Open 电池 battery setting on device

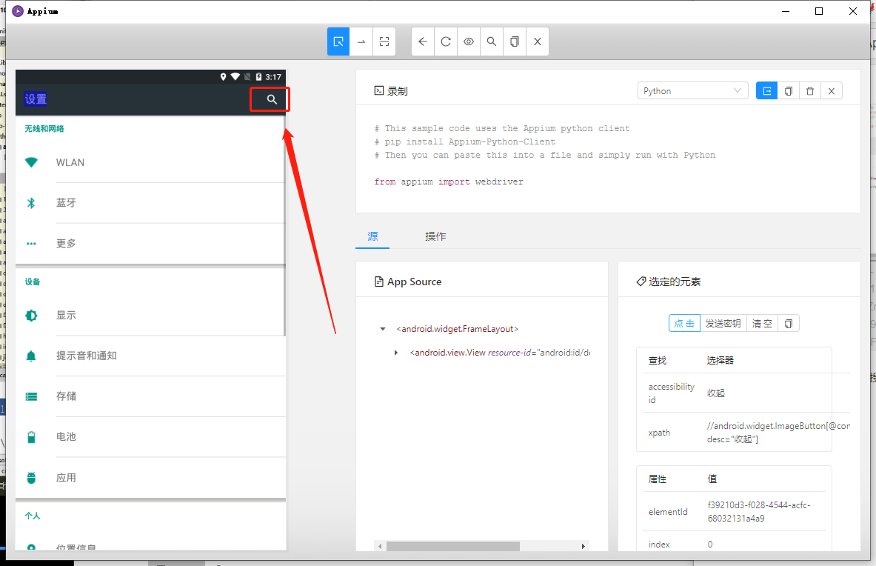click(x=151, y=437)
